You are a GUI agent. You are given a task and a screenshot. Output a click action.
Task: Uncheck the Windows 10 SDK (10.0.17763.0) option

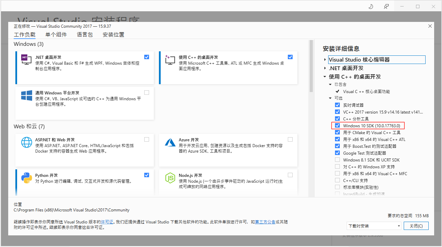[337, 126]
